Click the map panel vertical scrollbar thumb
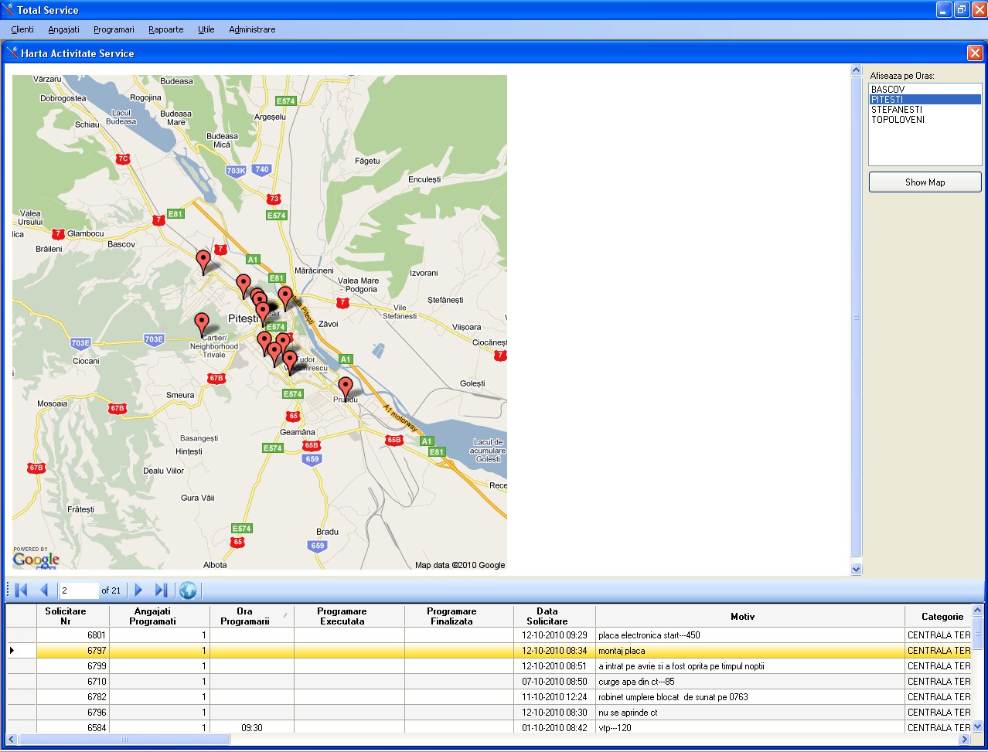Viewport: 988px width, 752px height. tap(856, 317)
